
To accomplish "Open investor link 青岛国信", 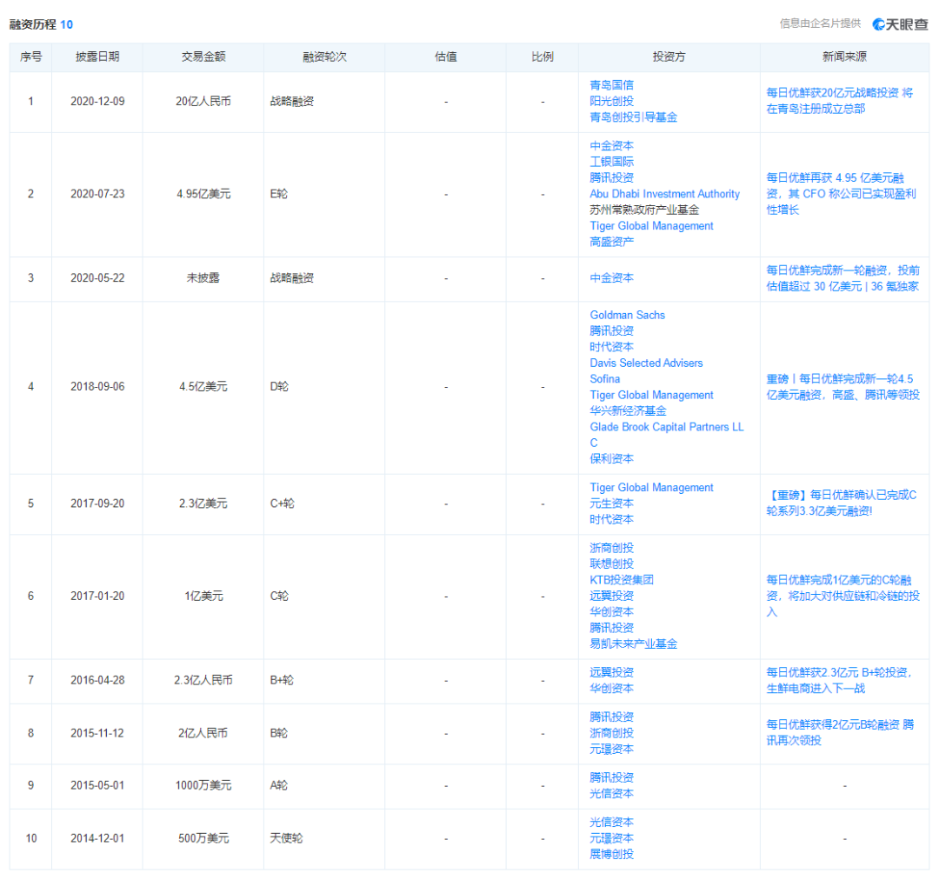I will click(x=611, y=85).
